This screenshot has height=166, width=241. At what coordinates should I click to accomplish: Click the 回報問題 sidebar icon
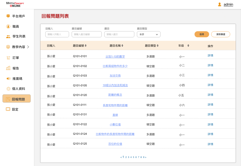8,99
